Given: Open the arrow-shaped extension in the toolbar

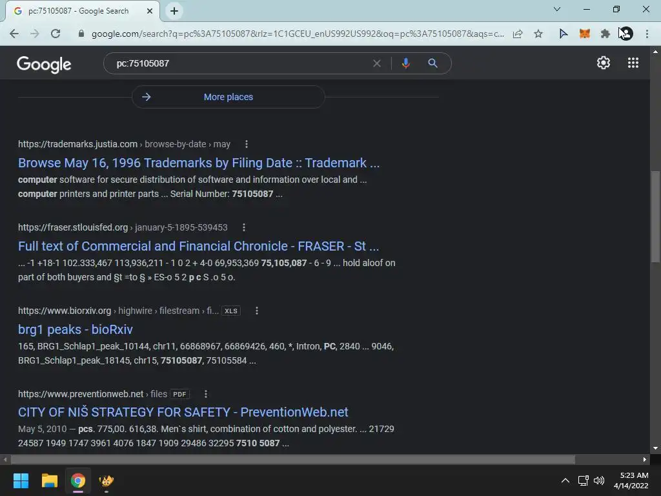Looking at the screenshot, I should pos(563,34).
